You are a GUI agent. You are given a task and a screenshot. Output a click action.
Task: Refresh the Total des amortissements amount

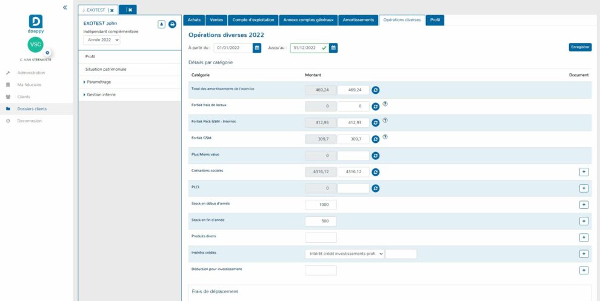tap(375, 90)
